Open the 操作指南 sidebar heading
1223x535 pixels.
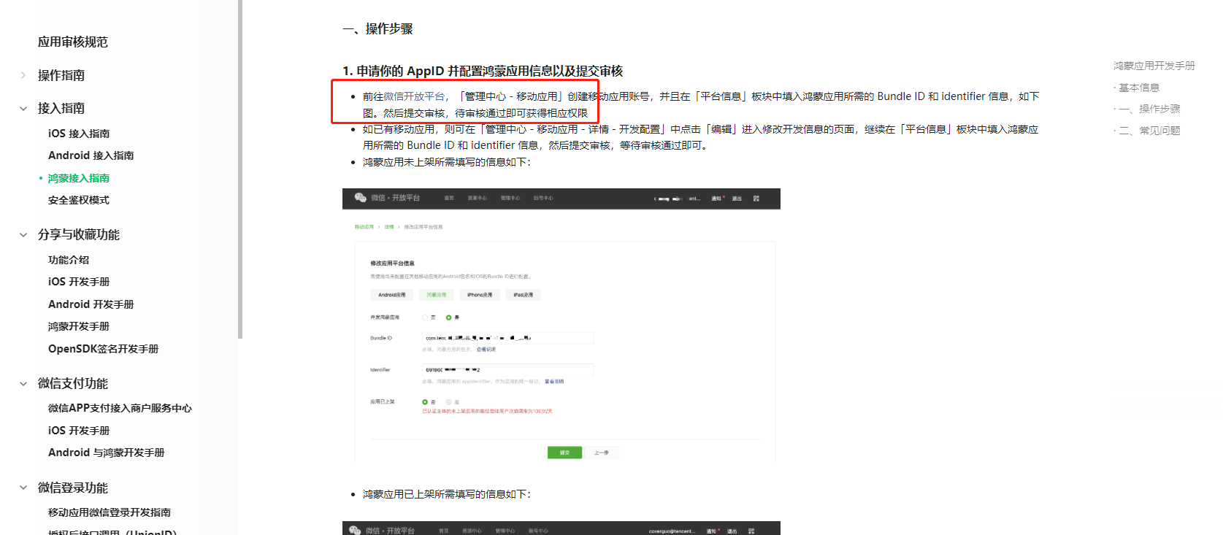point(61,75)
